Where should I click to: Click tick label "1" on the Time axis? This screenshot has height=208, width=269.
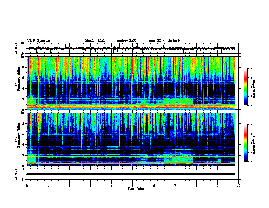48,186
